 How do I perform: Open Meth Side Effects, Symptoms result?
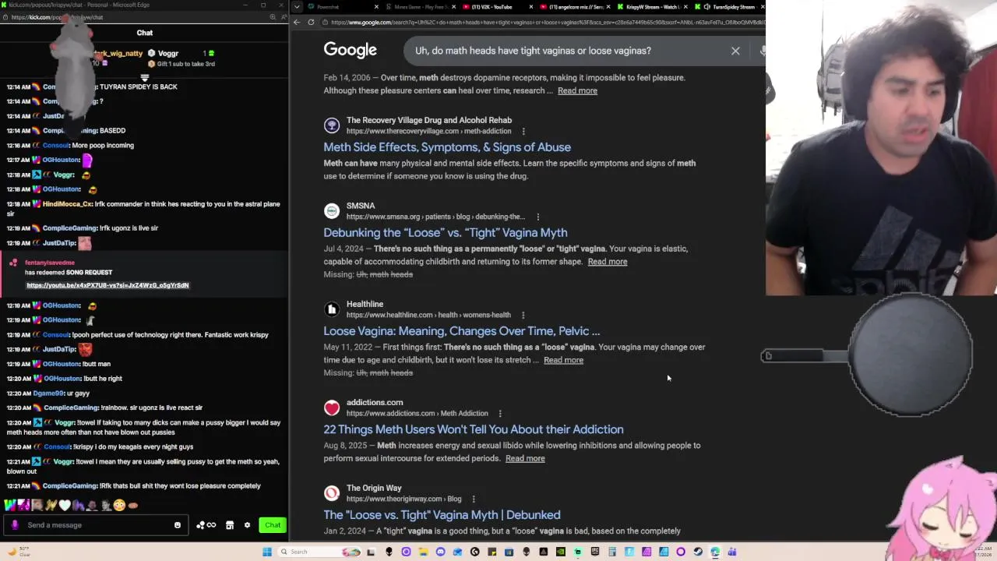pos(447,147)
